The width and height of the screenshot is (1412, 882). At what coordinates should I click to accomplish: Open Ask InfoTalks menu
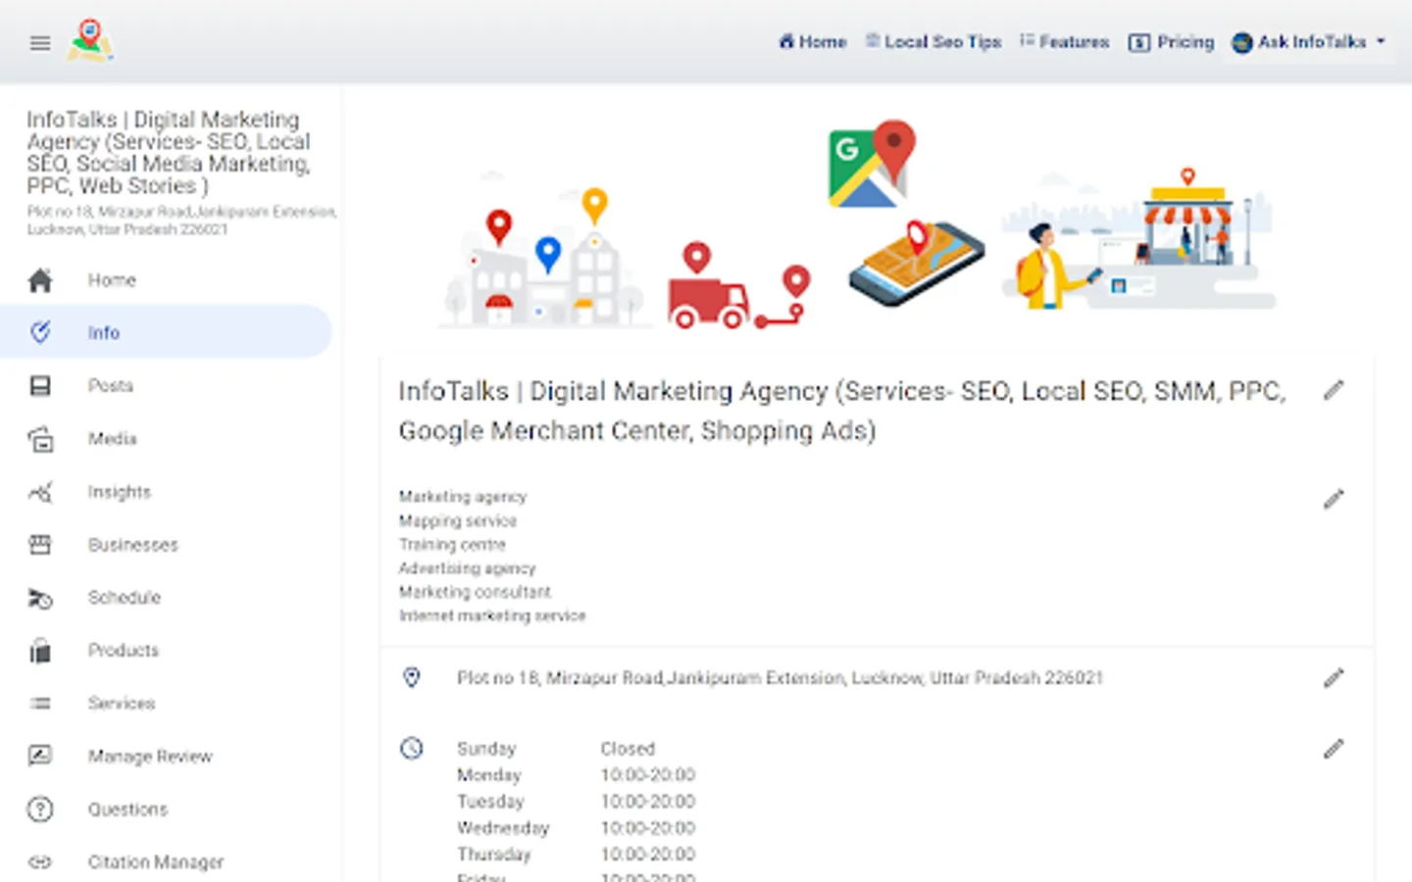tap(1309, 42)
